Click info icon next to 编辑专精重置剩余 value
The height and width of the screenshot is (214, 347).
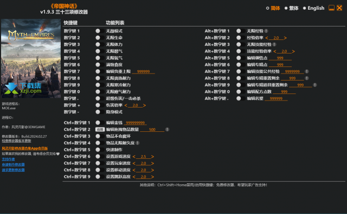[x=307, y=78]
